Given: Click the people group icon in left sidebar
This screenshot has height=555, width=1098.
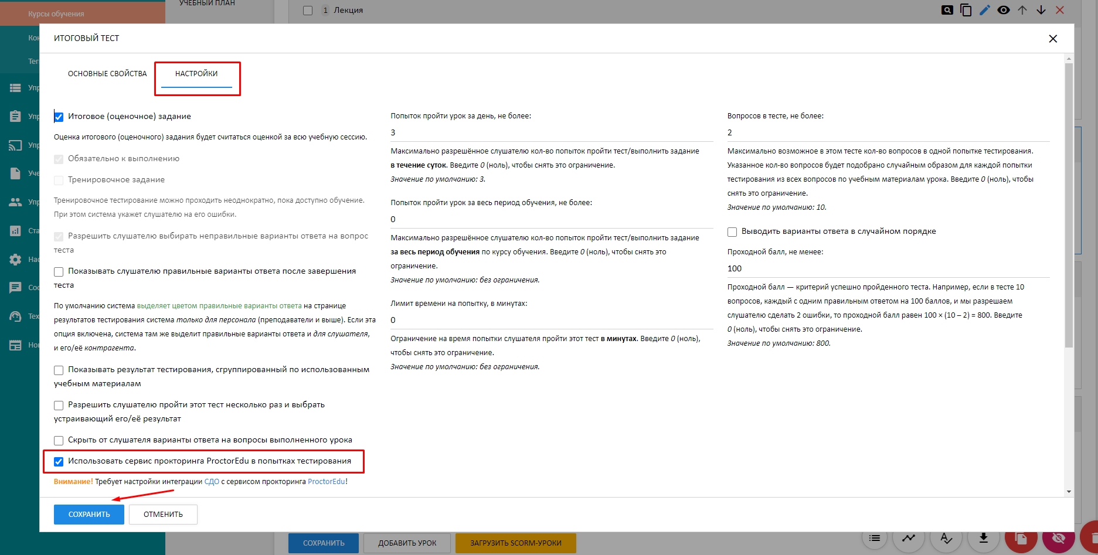Looking at the screenshot, I should tap(16, 202).
